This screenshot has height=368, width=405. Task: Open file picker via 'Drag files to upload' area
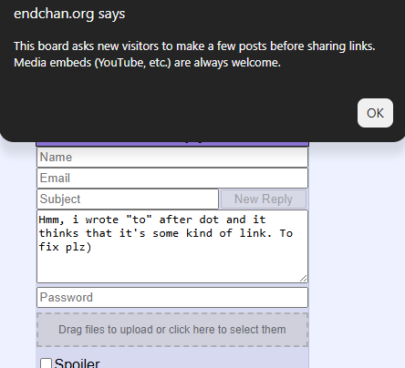(172, 330)
